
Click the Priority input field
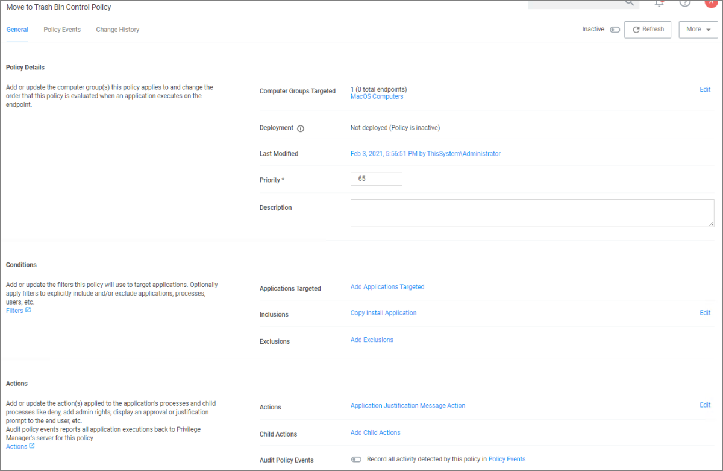coord(376,179)
